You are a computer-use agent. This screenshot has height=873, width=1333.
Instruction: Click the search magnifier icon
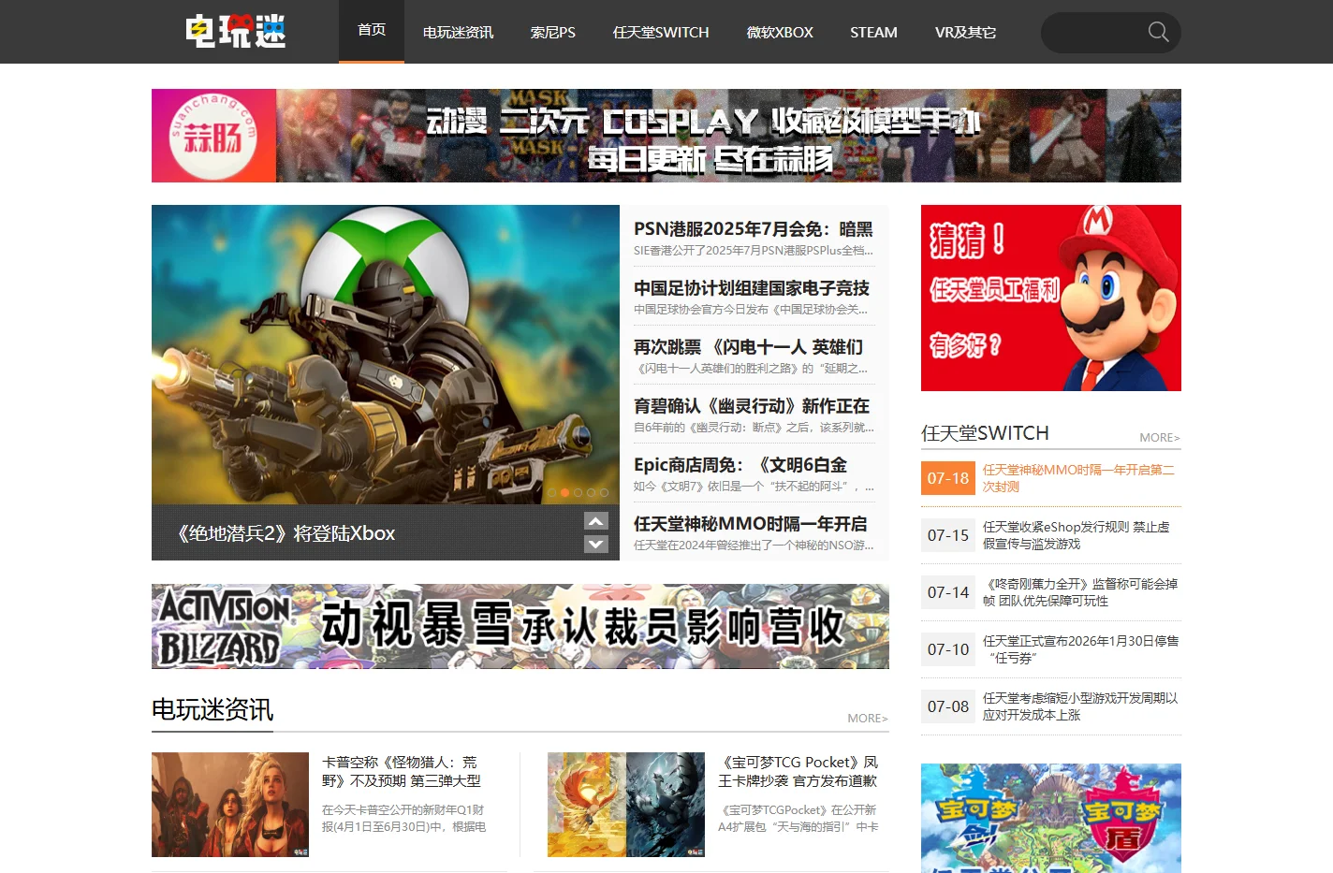click(1158, 32)
